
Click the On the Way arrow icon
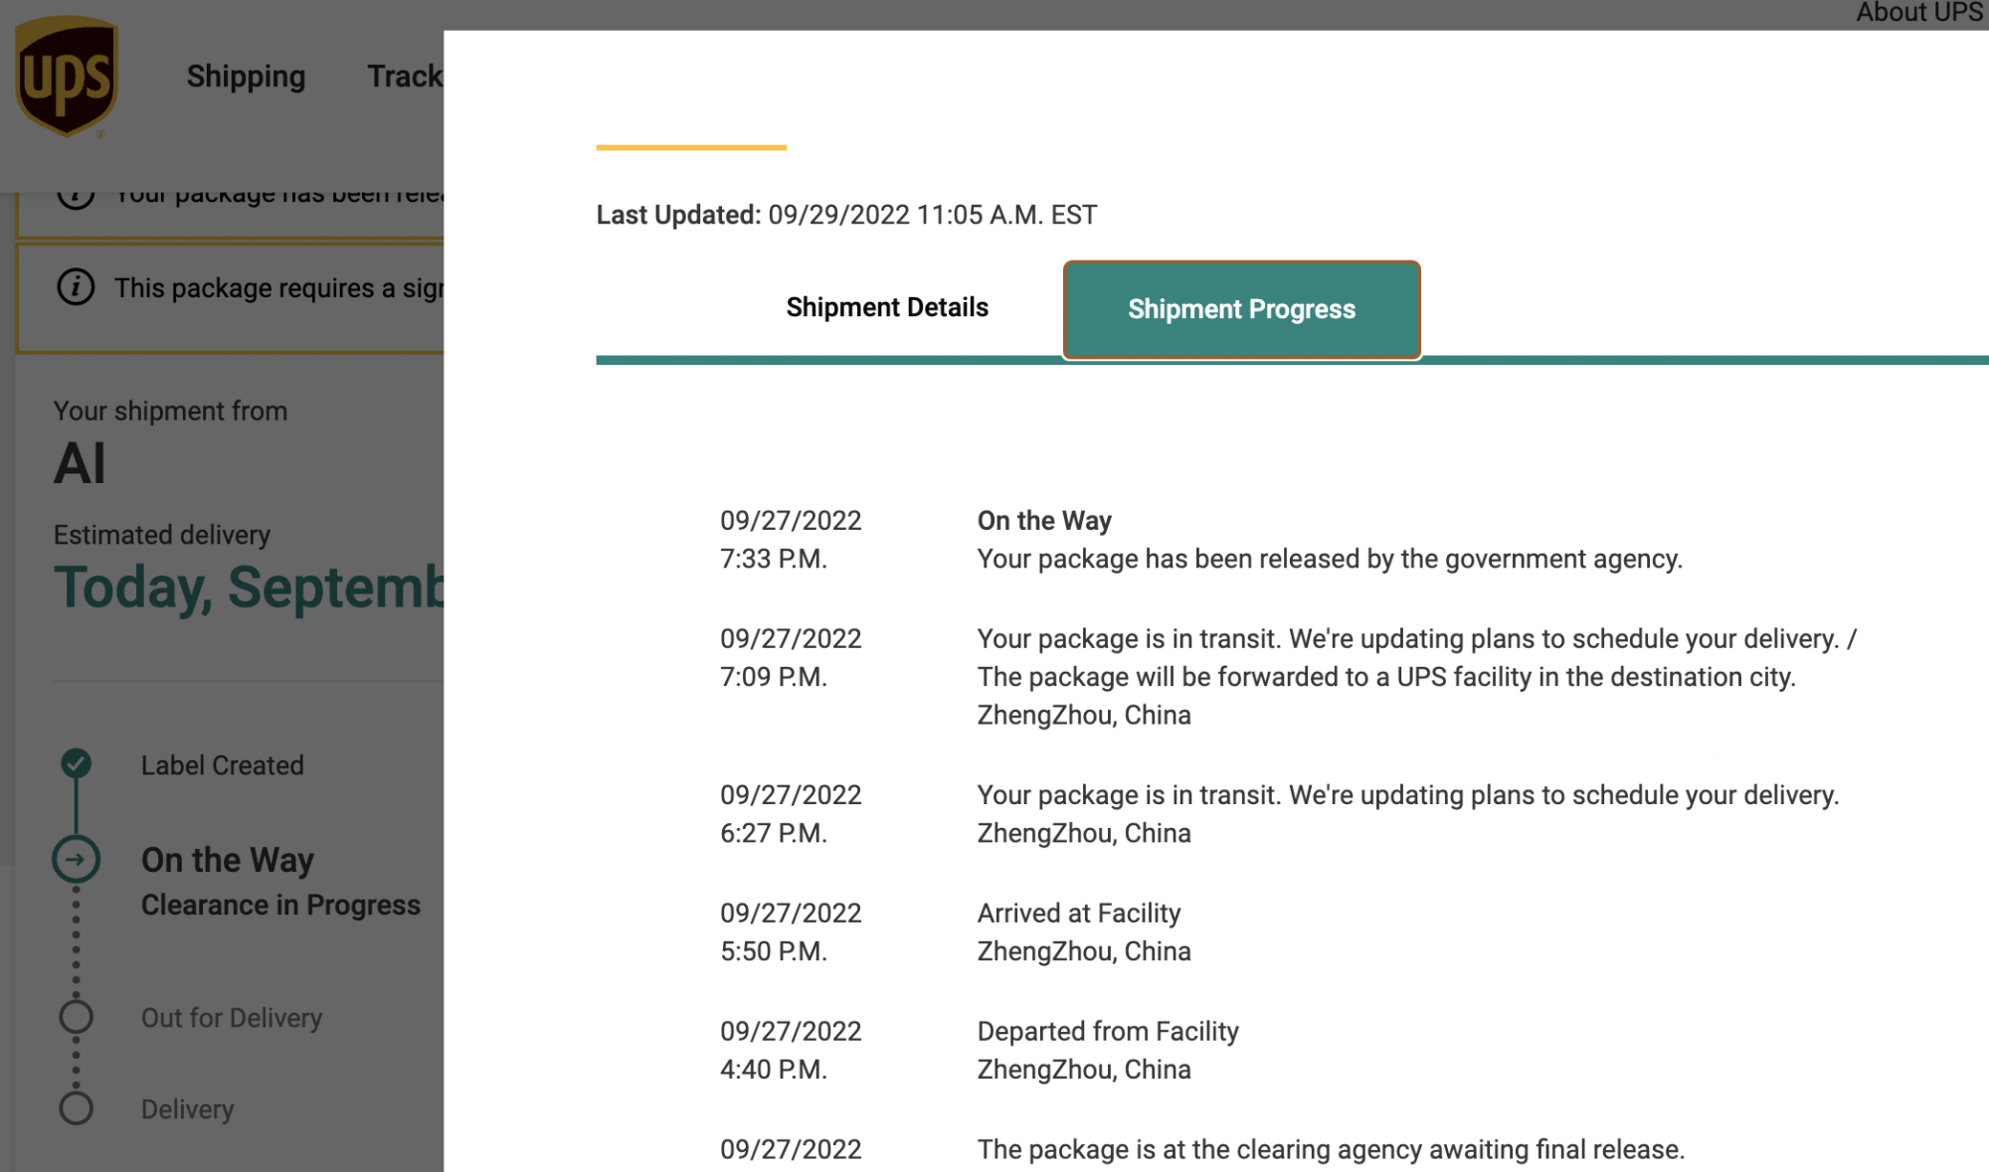[x=77, y=860]
